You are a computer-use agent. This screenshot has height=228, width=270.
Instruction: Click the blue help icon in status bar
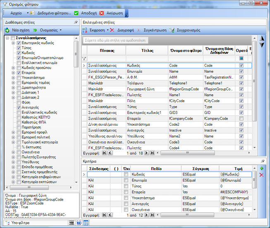[x=79, y=223]
